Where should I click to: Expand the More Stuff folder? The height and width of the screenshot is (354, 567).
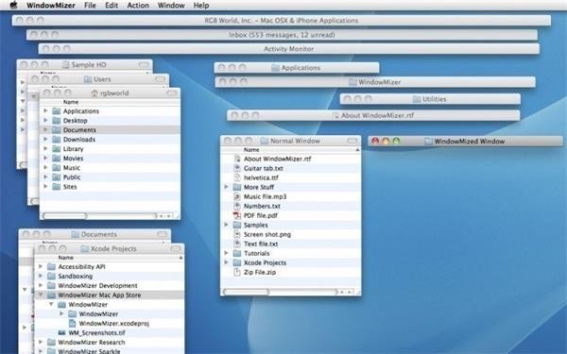point(227,187)
